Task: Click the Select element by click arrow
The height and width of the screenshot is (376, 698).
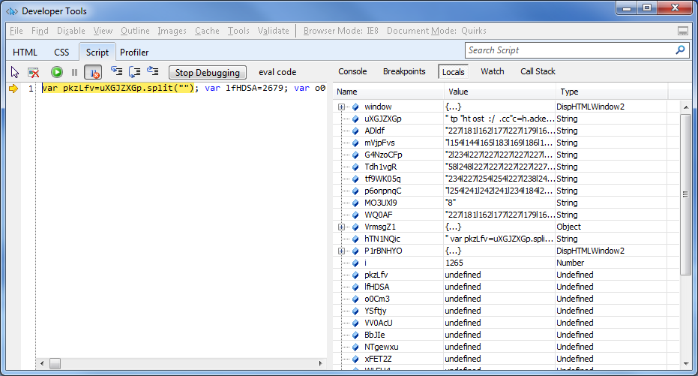Action: (x=15, y=72)
